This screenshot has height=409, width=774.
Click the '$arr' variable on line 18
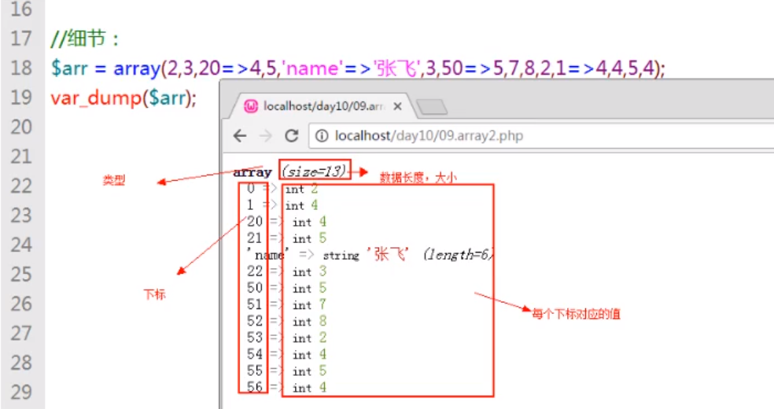pos(69,68)
